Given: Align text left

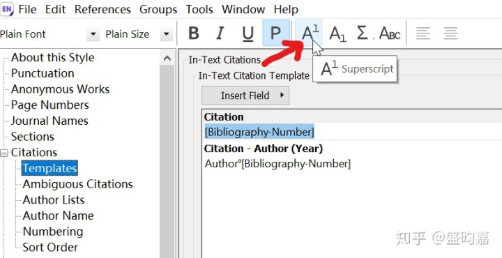Looking at the screenshot, I should click(x=423, y=33).
